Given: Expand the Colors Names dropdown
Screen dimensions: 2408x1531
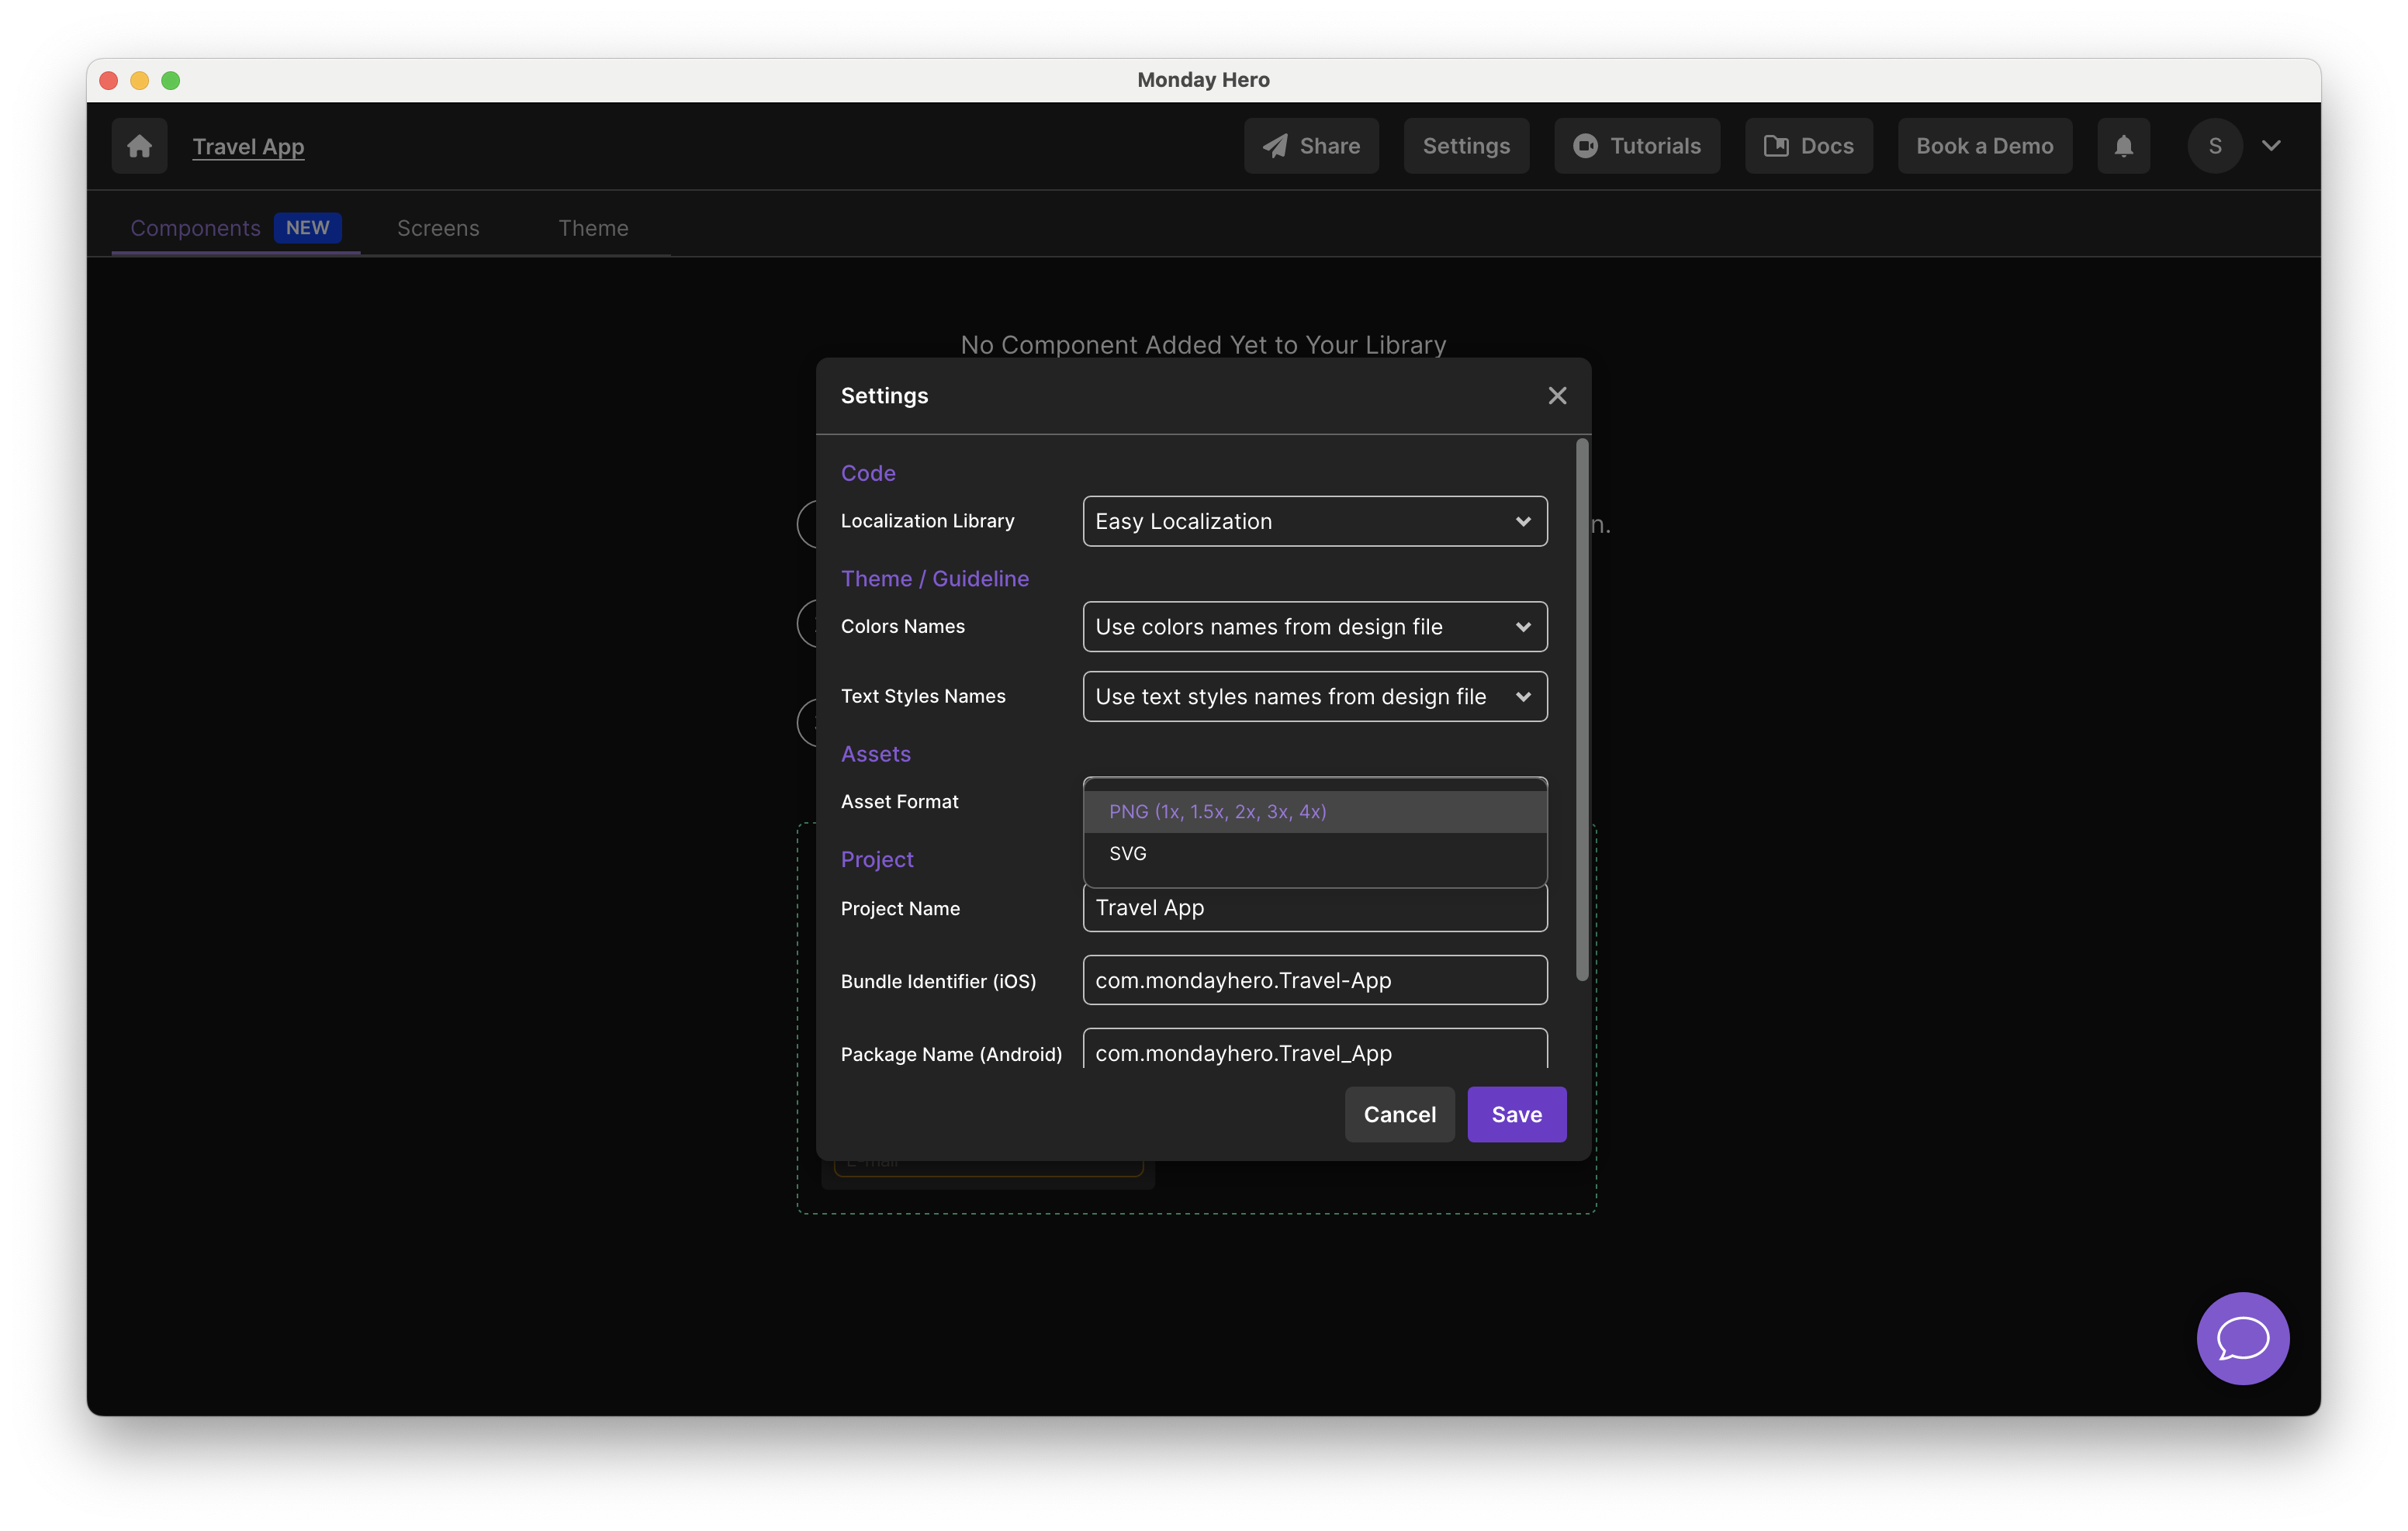Looking at the screenshot, I should click(x=1314, y=627).
